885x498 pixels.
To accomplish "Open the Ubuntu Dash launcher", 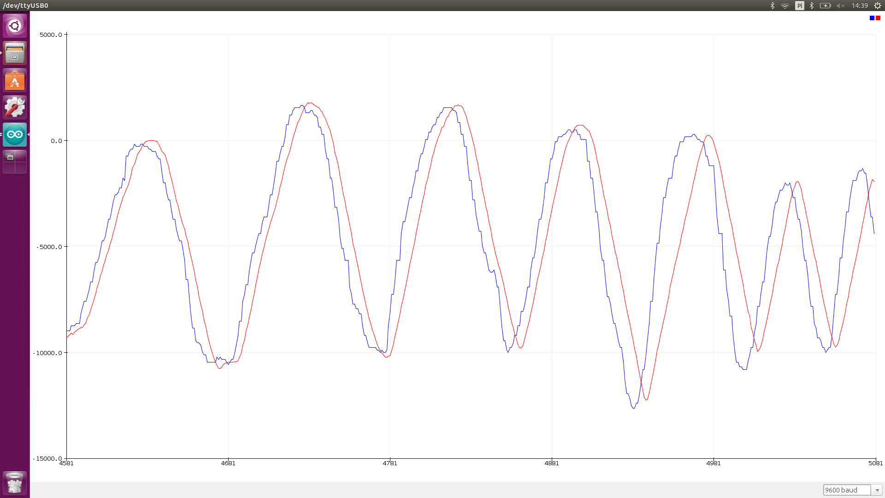I will click(x=15, y=26).
